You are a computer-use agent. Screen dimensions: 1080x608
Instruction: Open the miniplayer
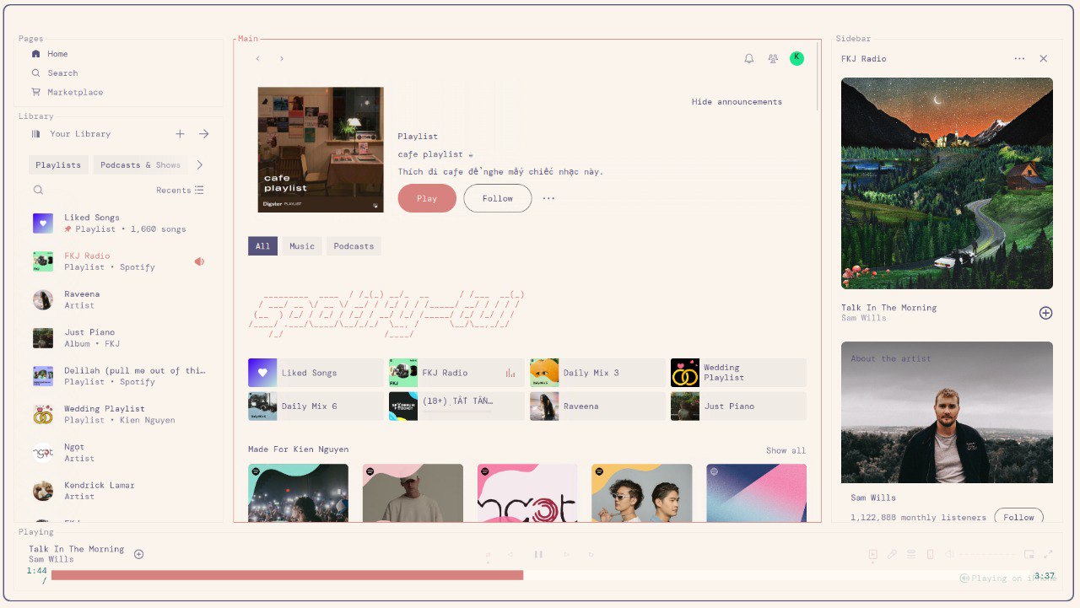[x=1029, y=554]
